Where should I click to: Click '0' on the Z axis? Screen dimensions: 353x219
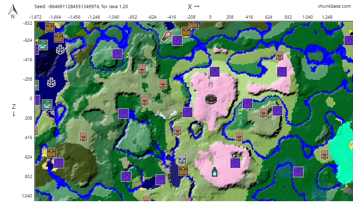coord(31,99)
